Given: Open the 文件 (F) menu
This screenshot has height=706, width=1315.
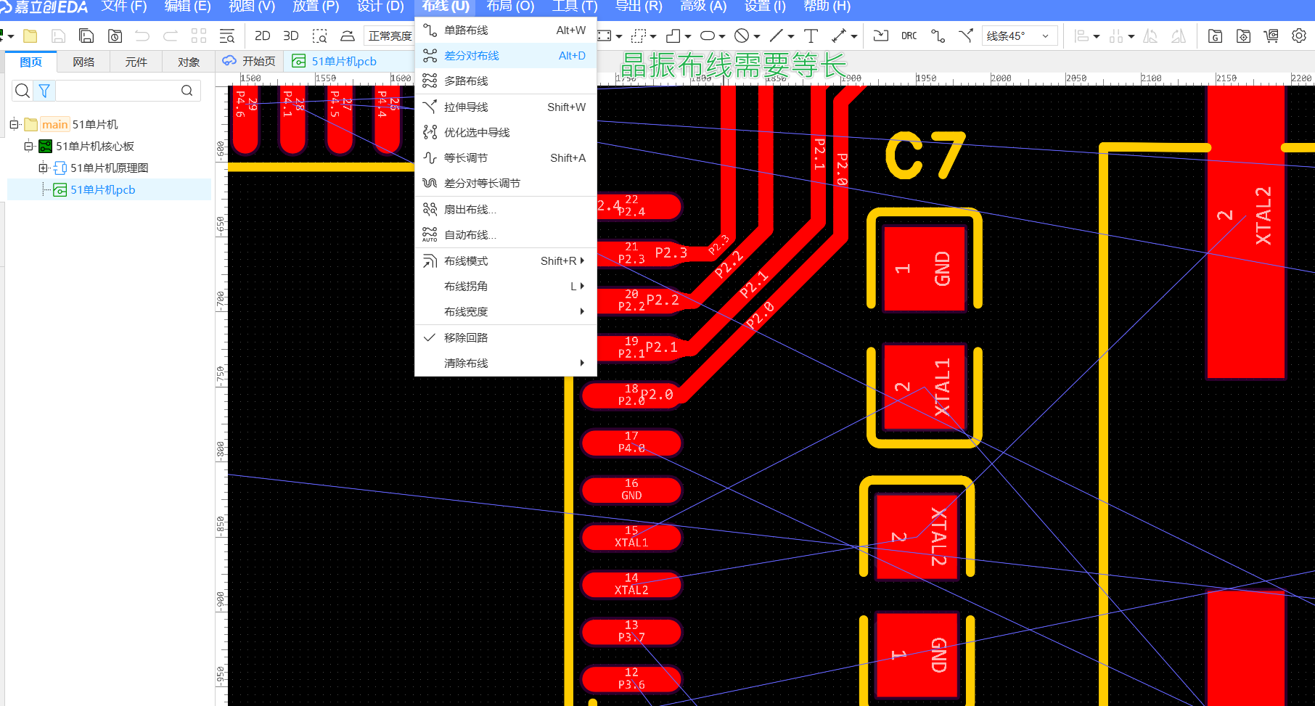Looking at the screenshot, I should click(124, 7).
